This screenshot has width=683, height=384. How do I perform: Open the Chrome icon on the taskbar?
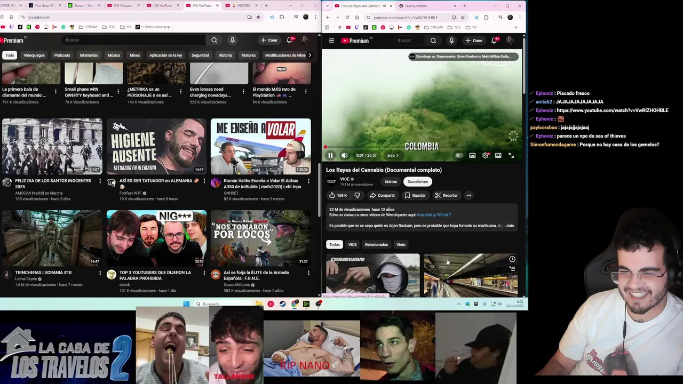pos(295,304)
